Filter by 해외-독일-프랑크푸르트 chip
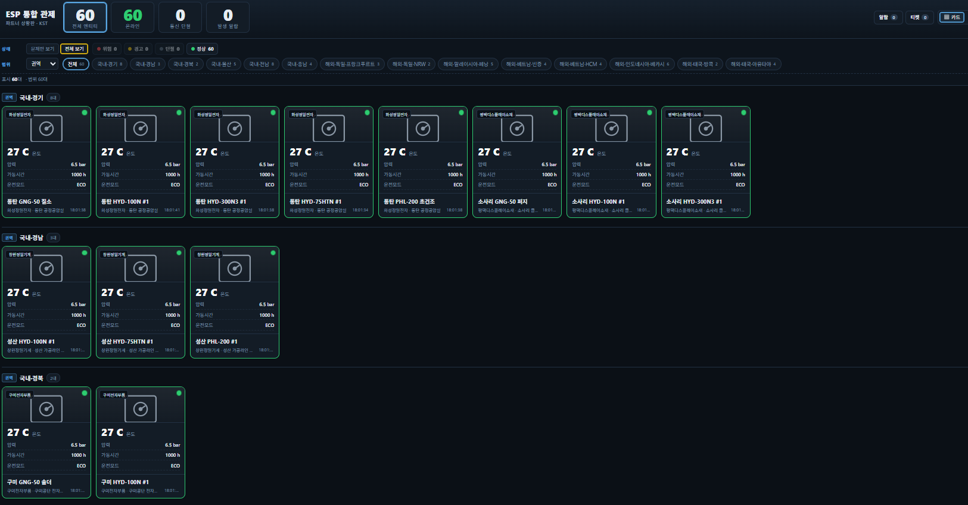968x505 pixels. click(352, 64)
